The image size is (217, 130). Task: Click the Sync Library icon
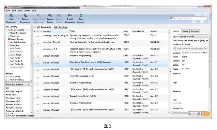[x=81, y=15]
